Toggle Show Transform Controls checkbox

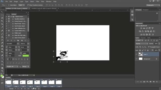28,5
